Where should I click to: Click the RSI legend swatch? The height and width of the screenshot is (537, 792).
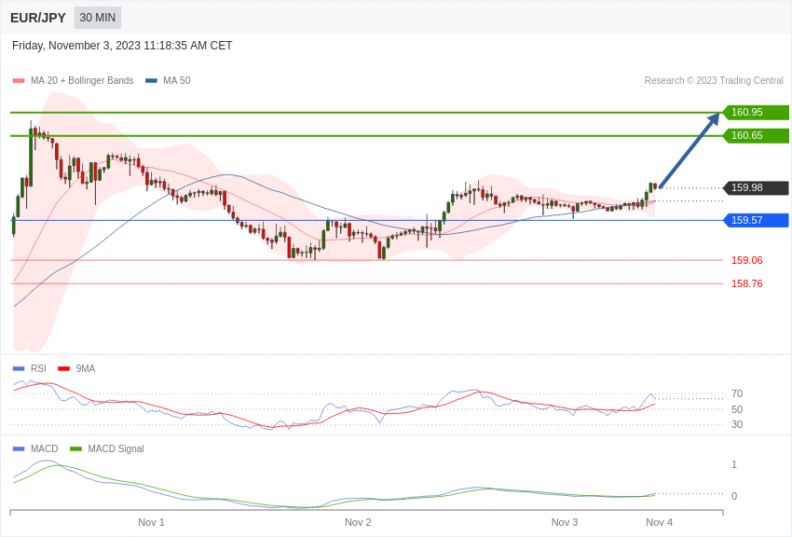click(19, 369)
